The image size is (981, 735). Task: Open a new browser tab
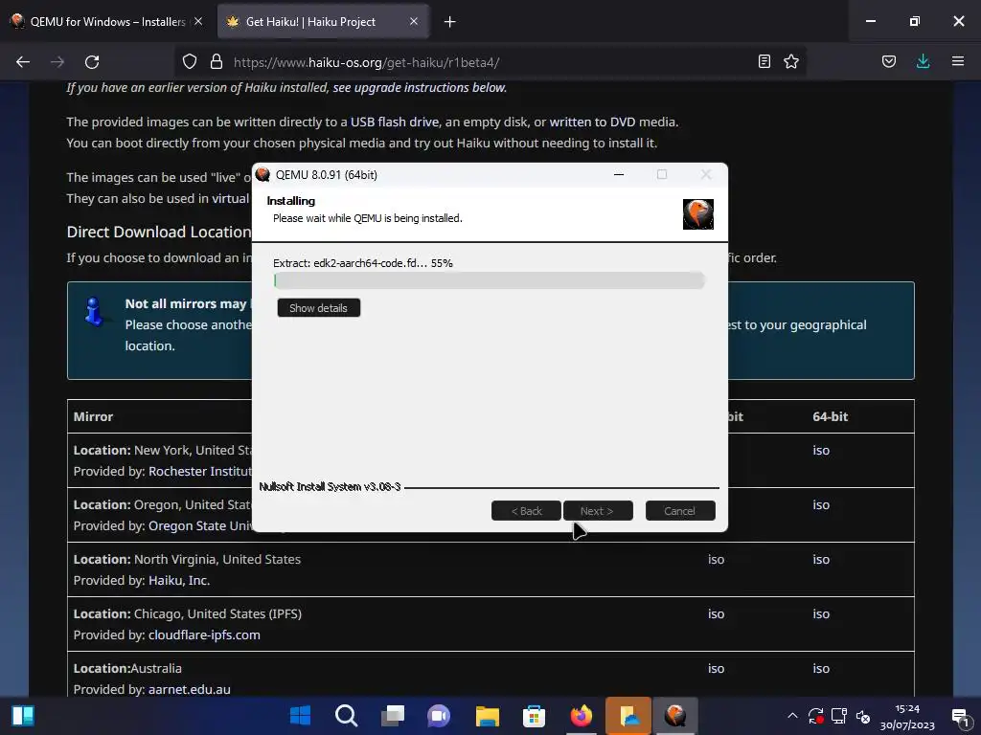tap(450, 22)
